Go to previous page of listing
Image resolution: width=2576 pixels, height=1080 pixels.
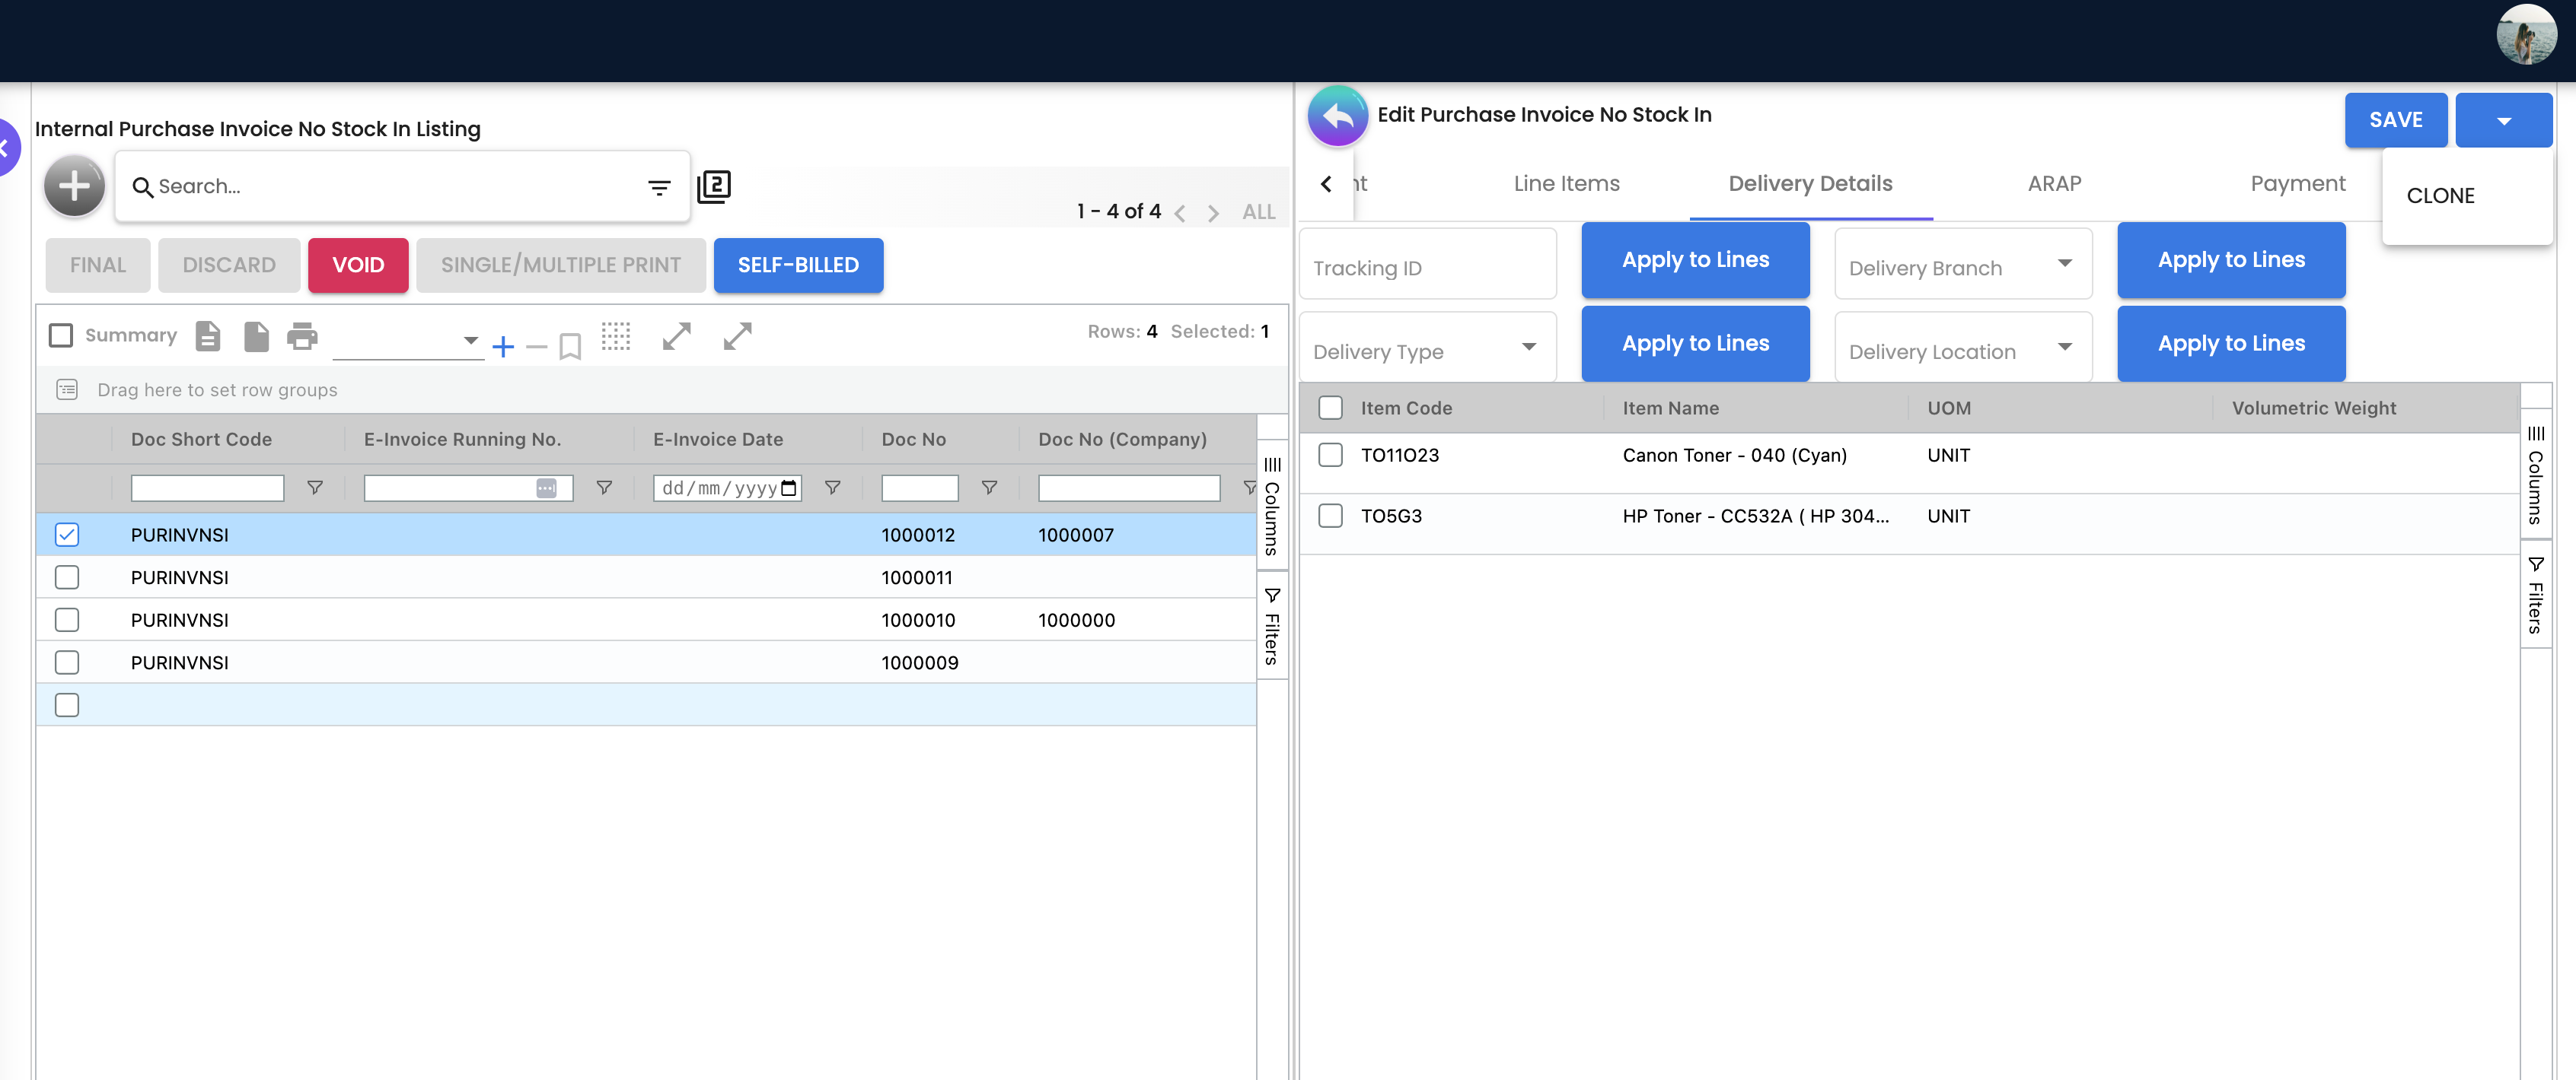1180,213
